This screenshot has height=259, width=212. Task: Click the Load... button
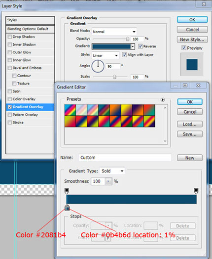190,124
